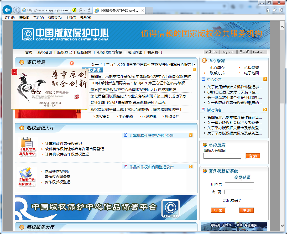The image size is (287, 234).
Task: Switch language to 日本語
Action: coord(244,52)
